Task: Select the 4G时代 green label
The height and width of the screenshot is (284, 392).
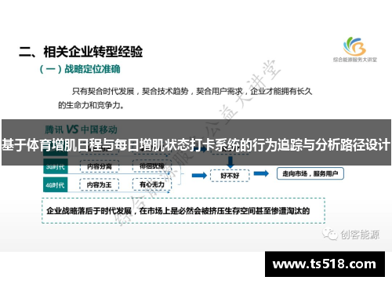Action: click(x=56, y=185)
